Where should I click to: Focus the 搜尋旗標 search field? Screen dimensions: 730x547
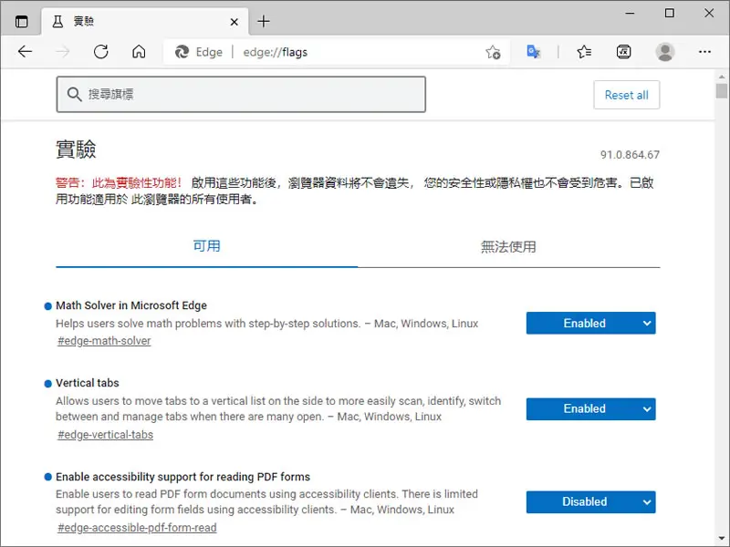pyautogui.click(x=241, y=95)
